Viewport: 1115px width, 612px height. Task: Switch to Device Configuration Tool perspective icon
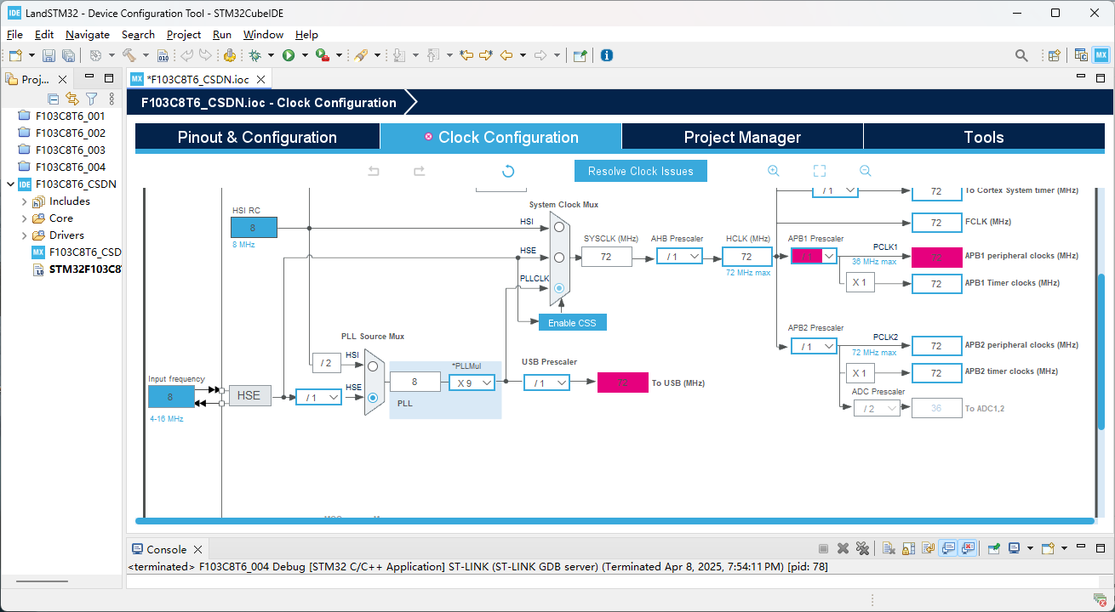(x=1101, y=55)
